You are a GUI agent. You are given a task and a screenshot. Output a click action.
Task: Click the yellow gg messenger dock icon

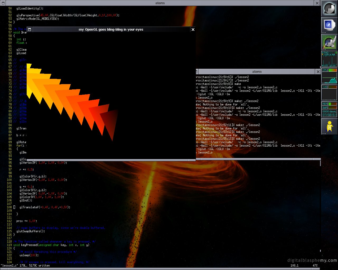tap(329, 127)
